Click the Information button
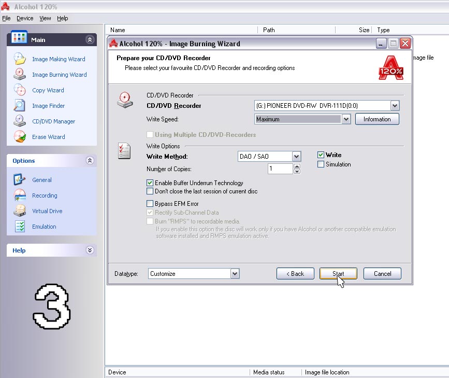The height and width of the screenshot is (378, 449). 377,119
